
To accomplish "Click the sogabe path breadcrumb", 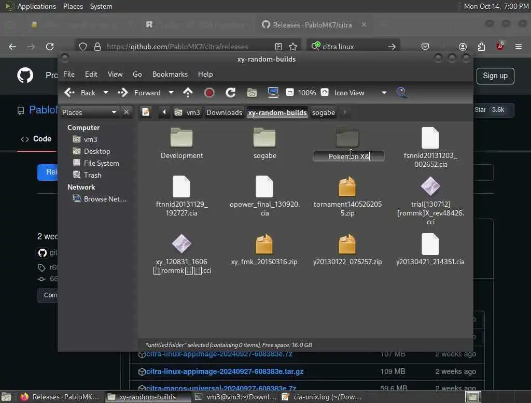I will click(324, 112).
